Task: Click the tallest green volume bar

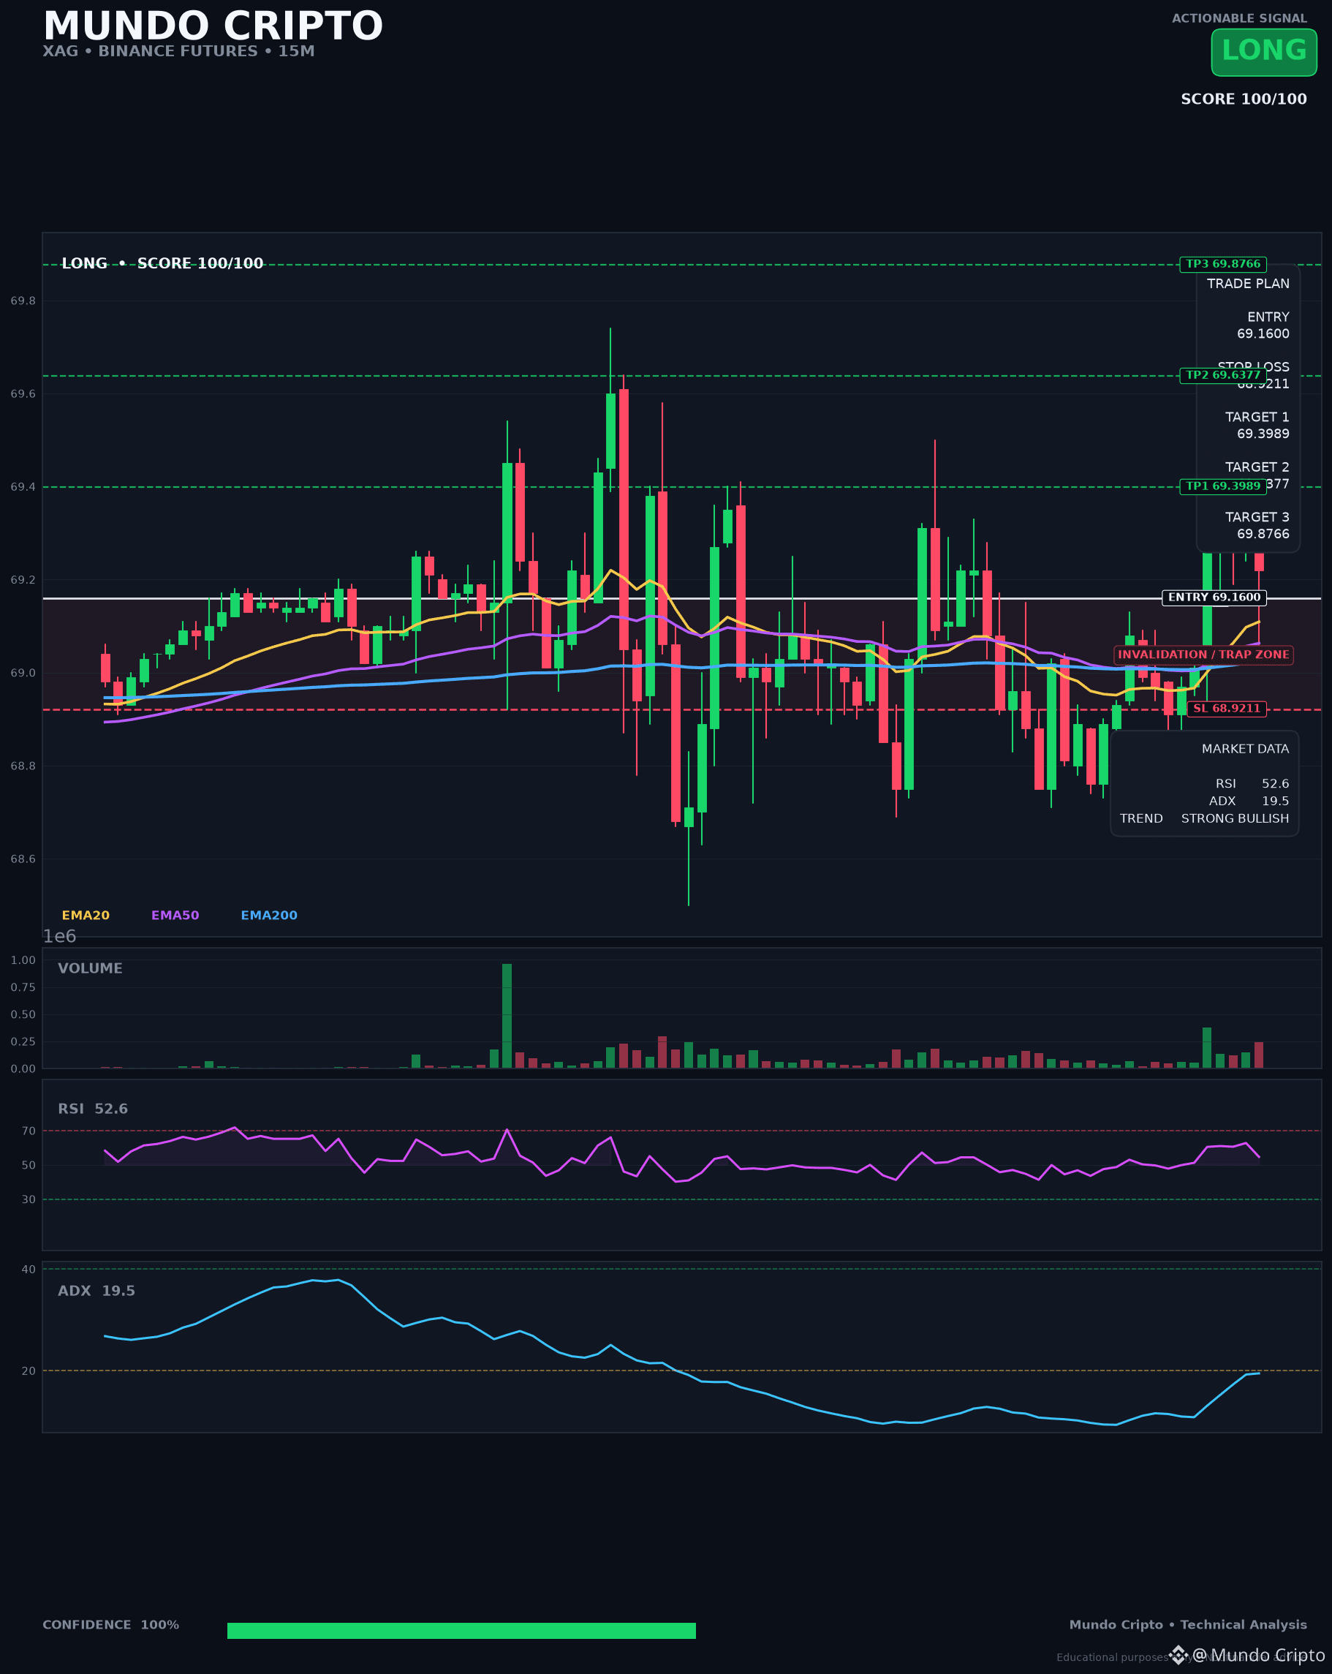Action: pos(507,1016)
